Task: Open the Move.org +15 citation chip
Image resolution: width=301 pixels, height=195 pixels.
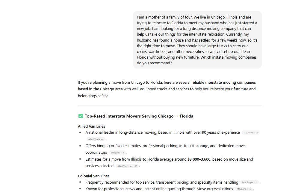Action: (243, 189)
